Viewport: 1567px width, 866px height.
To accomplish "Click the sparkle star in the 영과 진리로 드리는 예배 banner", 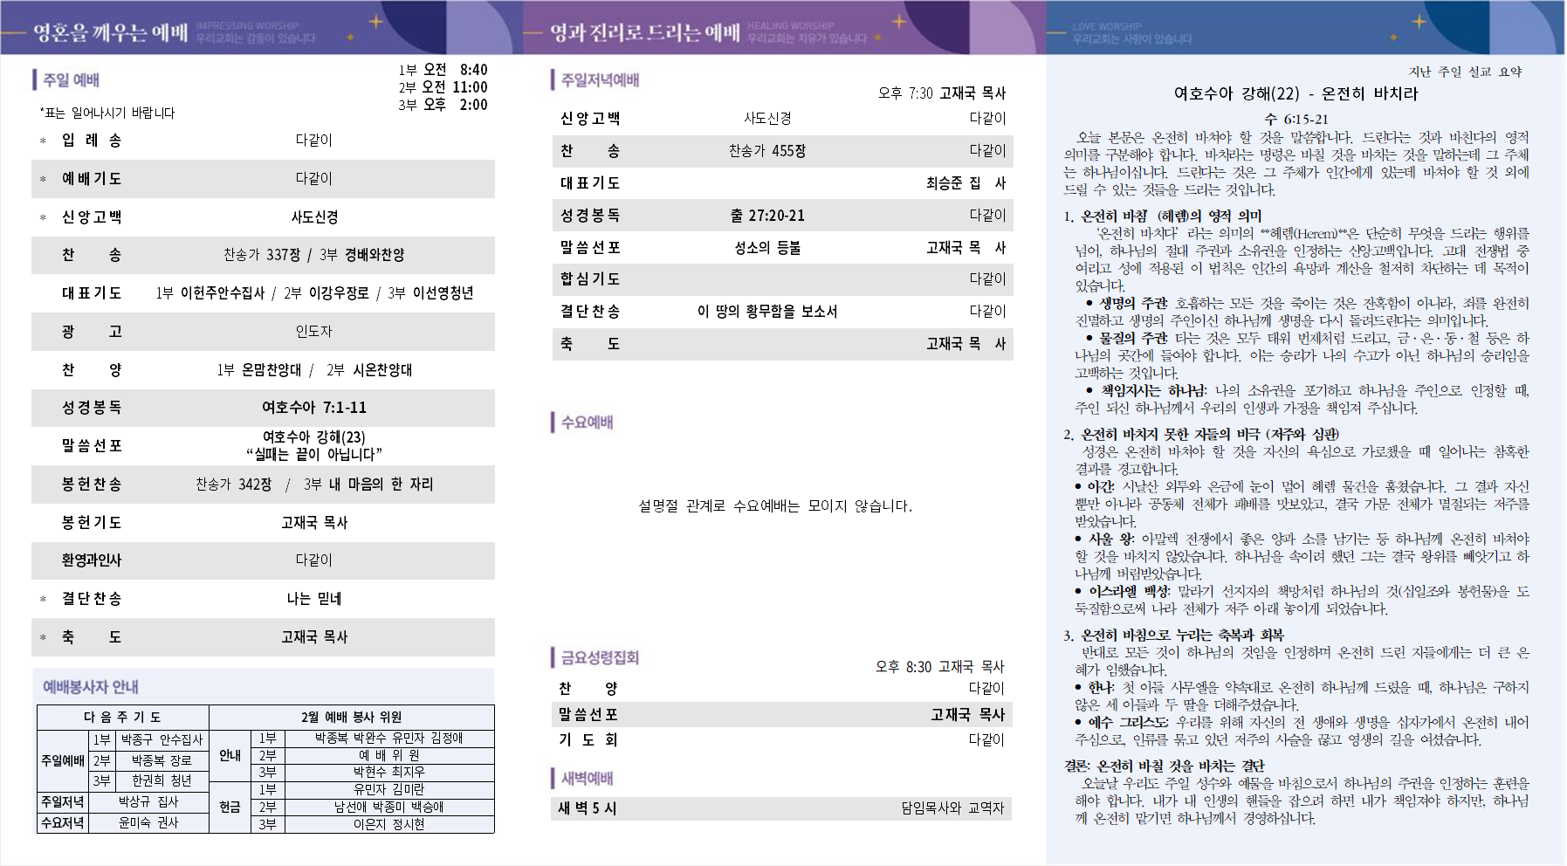I will tap(899, 21).
